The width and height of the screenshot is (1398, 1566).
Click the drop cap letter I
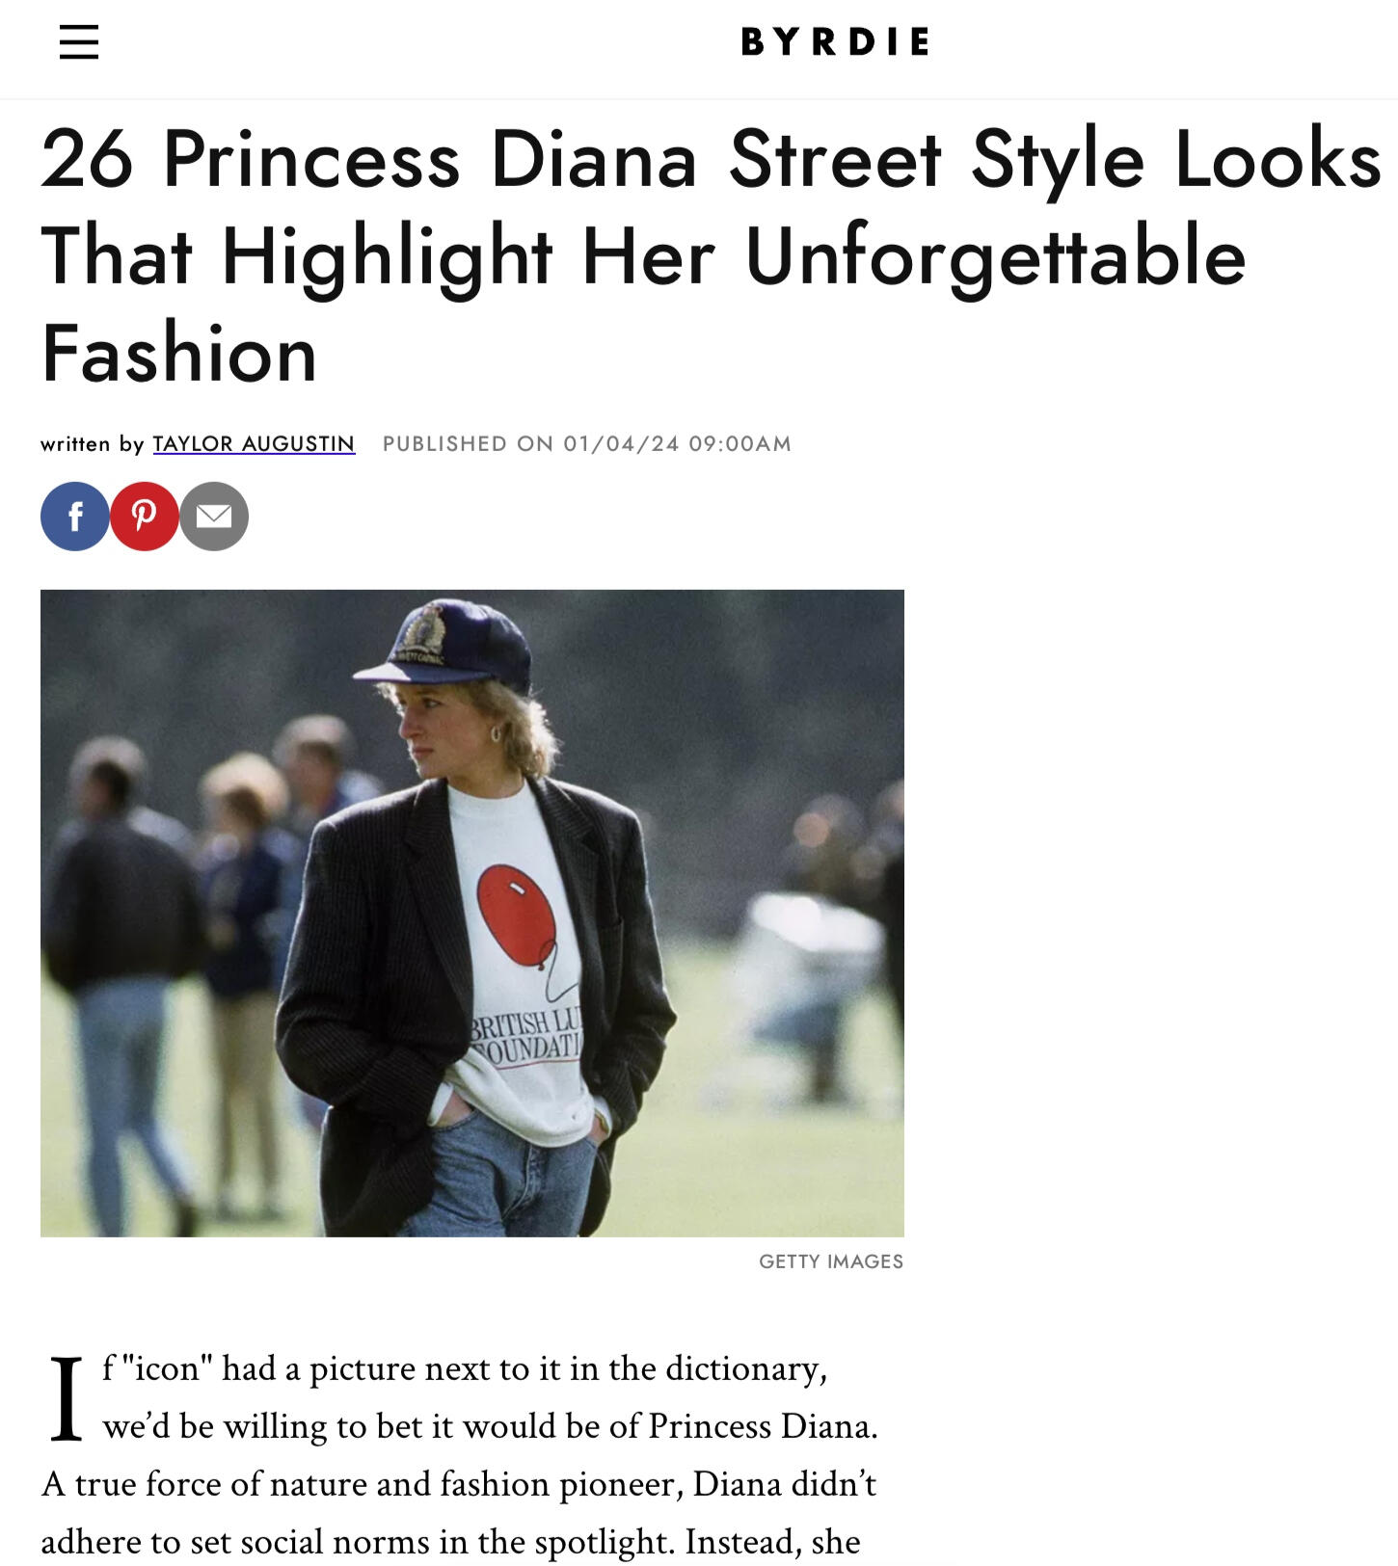coord(66,1397)
